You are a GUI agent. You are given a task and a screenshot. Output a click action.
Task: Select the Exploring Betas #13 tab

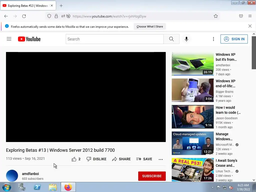[28, 5]
